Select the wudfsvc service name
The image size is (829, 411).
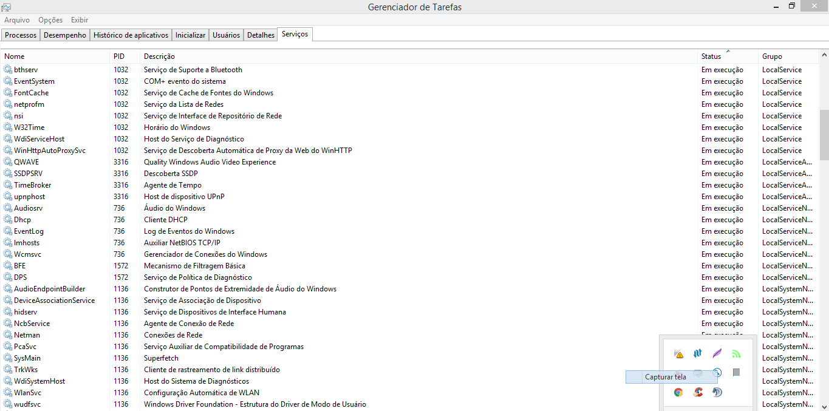click(x=28, y=404)
